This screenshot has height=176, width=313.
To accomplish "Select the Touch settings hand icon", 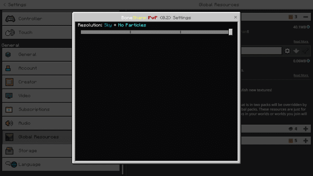I will coord(10,33).
